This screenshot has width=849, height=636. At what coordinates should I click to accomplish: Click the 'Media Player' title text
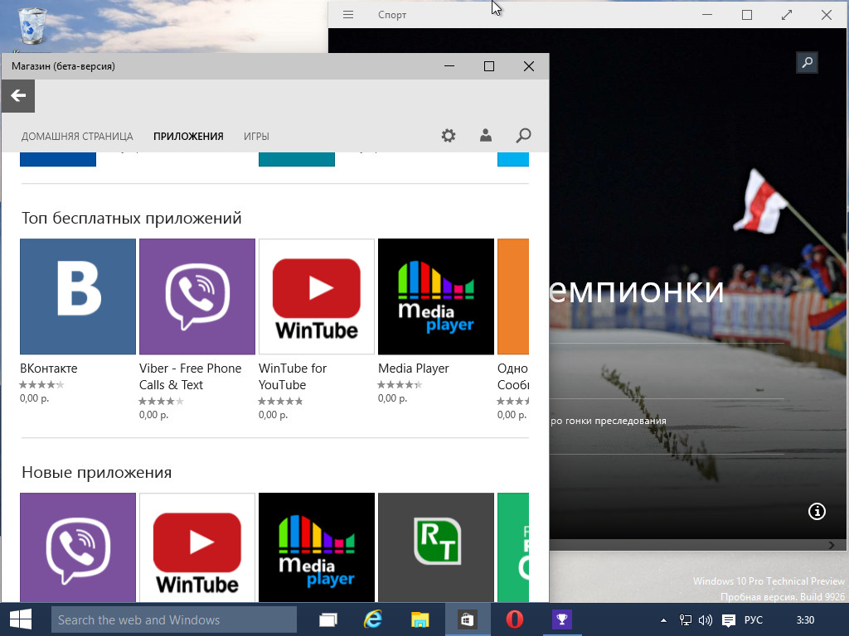pyautogui.click(x=413, y=369)
